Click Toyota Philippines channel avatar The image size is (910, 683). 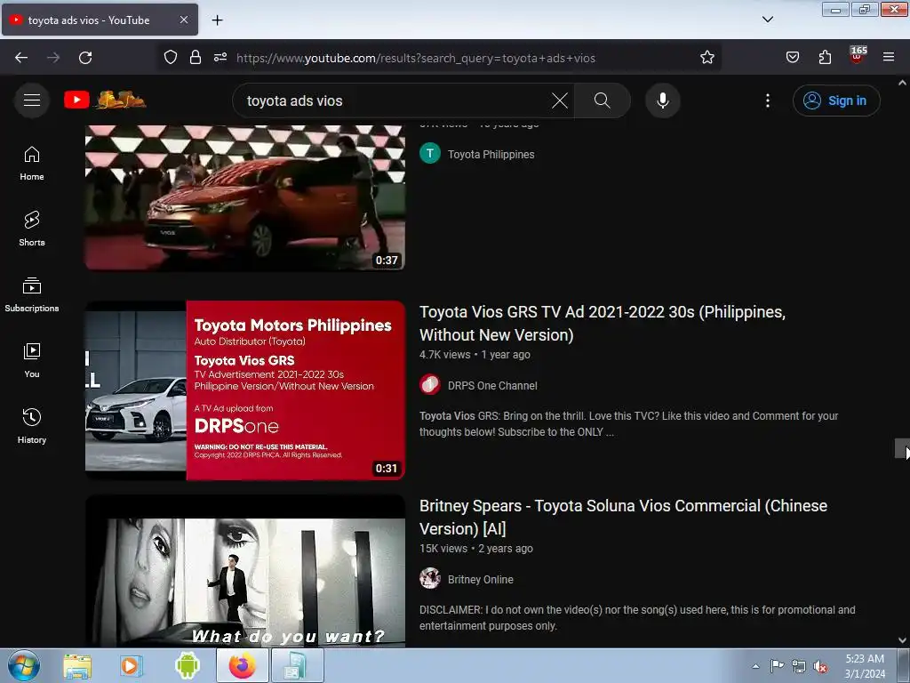tap(430, 154)
